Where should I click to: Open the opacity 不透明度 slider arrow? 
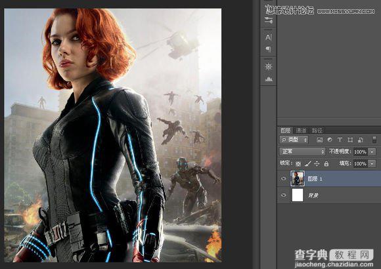[x=372, y=152]
